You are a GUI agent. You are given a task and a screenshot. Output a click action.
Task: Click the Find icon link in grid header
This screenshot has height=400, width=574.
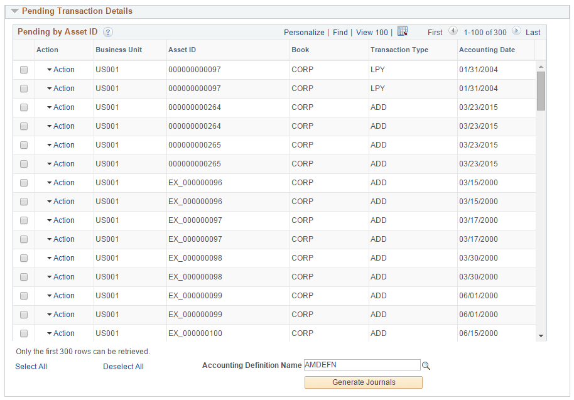point(340,32)
